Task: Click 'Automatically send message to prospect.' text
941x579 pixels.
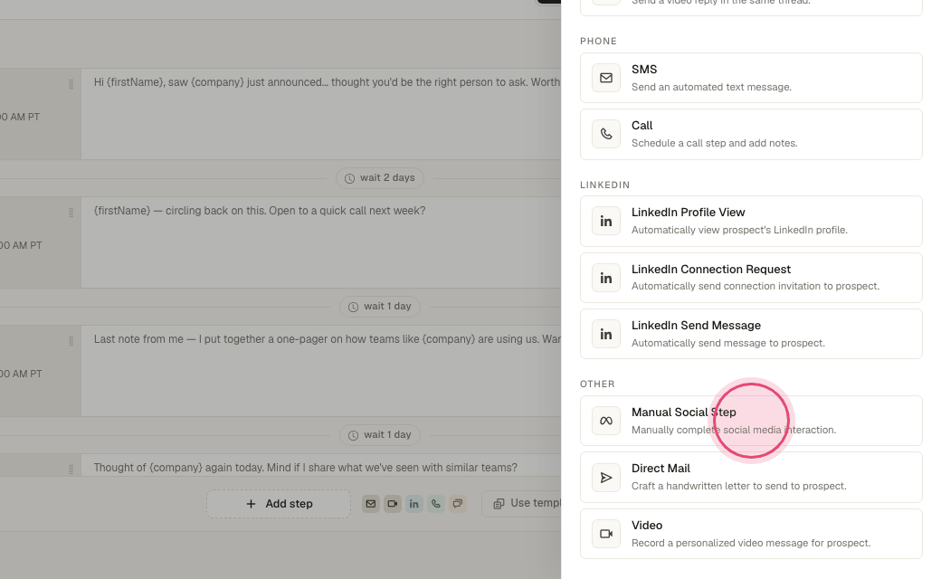Action: tap(728, 343)
